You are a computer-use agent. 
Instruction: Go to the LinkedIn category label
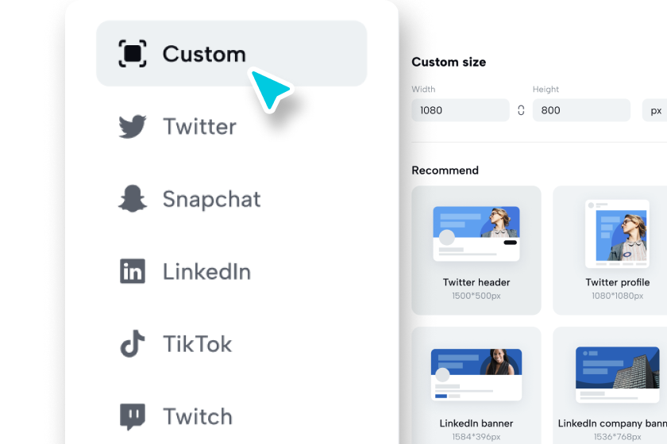pyautogui.click(x=206, y=271)
